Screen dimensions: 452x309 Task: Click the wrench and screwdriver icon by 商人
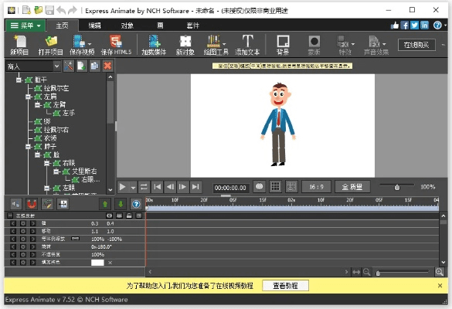pos(69,66)
